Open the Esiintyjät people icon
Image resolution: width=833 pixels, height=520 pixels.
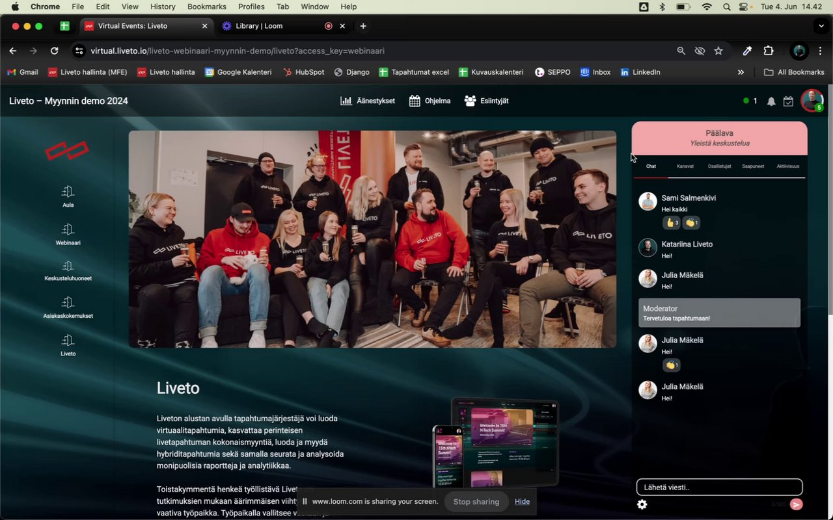pyautogui.click(x=471, y=101)
